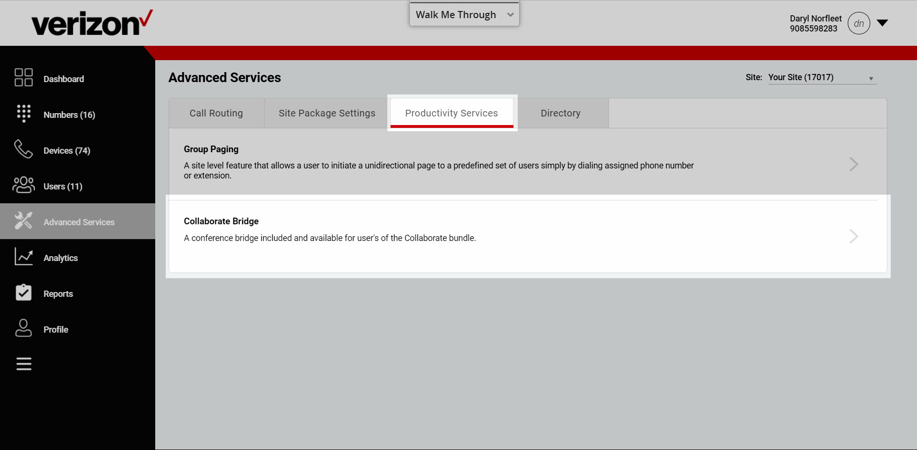The width and height of the screenshot is (917, 450).
Task: Switch to Site Package Settings tab
Action: pyautogui.click(x=327, y=113)
